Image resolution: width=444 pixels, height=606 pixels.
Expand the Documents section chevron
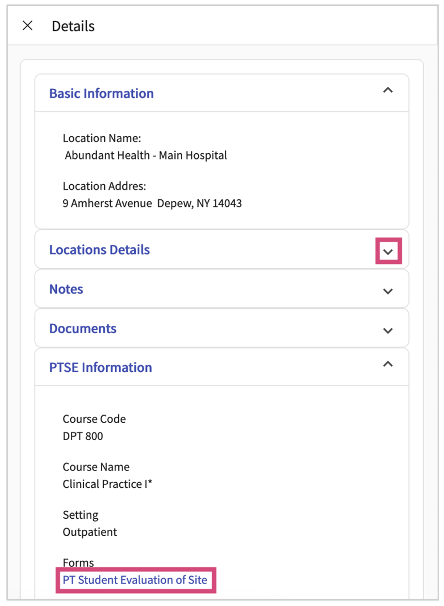click(388, 330)
